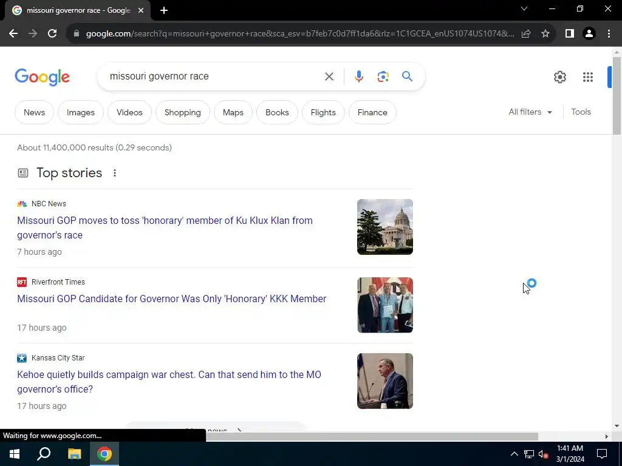Open a new tab with plus button
Screen dimensions: 622x466
point(164,11)
